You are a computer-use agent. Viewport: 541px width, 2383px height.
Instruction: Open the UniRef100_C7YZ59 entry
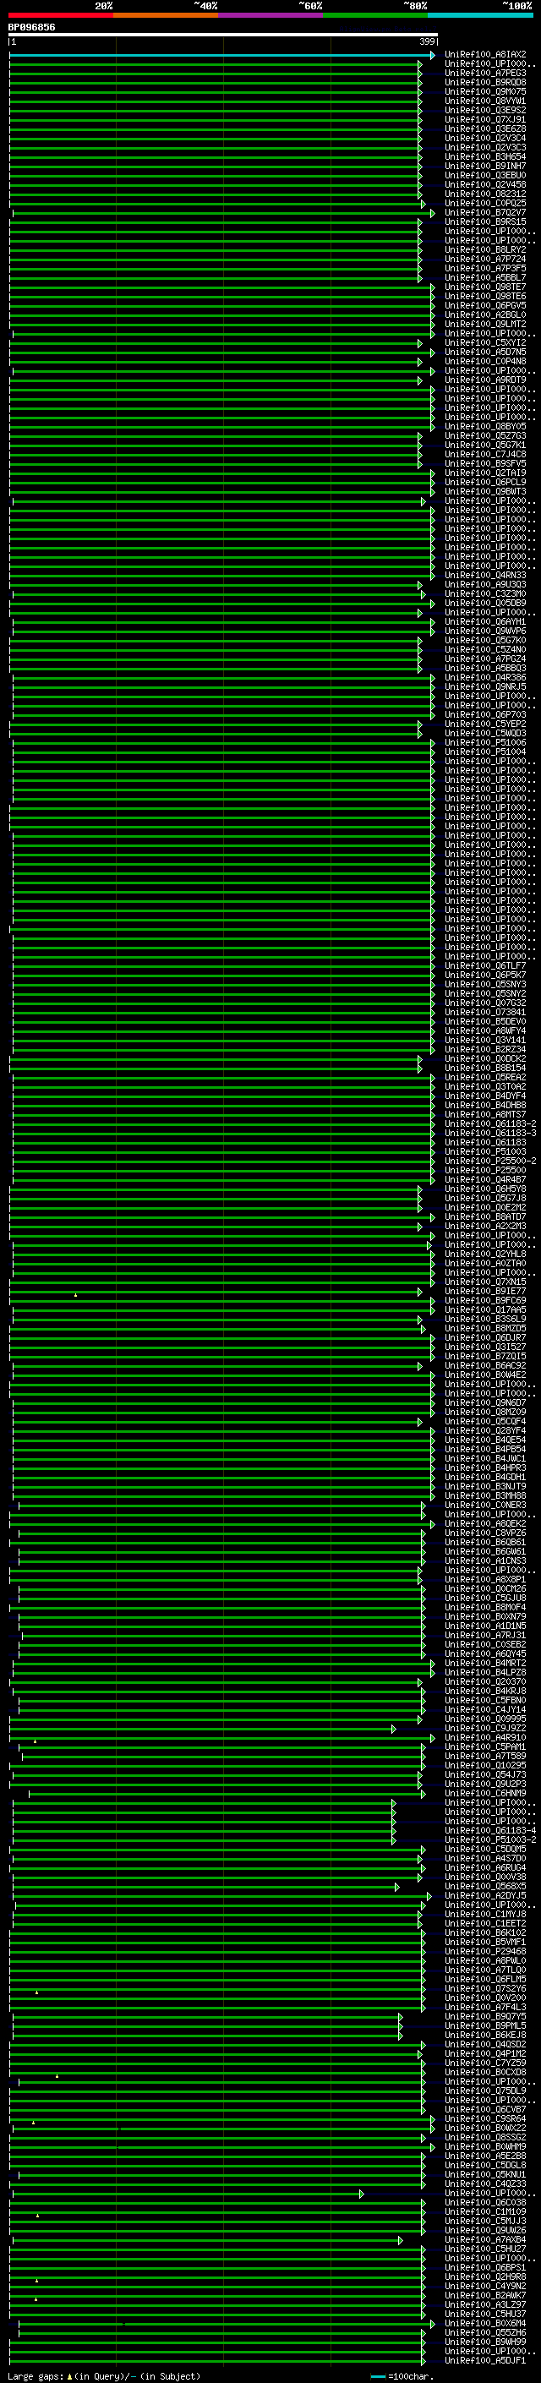click(x=485, y=2063)
